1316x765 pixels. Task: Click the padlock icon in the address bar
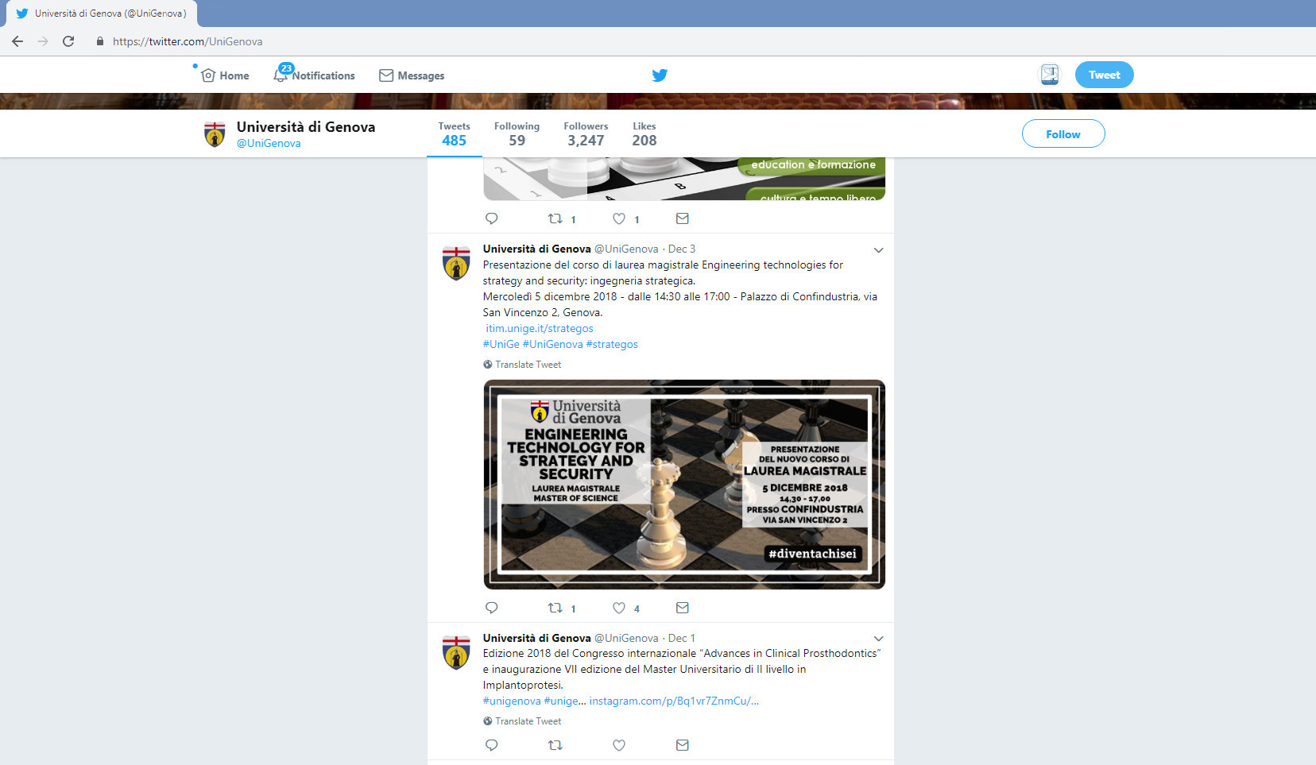point(99,41)
